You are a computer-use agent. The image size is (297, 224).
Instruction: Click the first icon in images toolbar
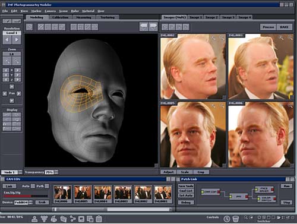click(x=165, y=27)
